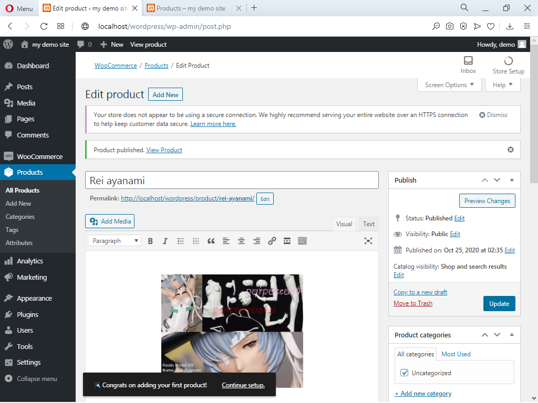The height and width of the screenshot is (403, 538).
Task: Toggle the editor toolbar (kitchen sink)
Action: coord(302,241)
